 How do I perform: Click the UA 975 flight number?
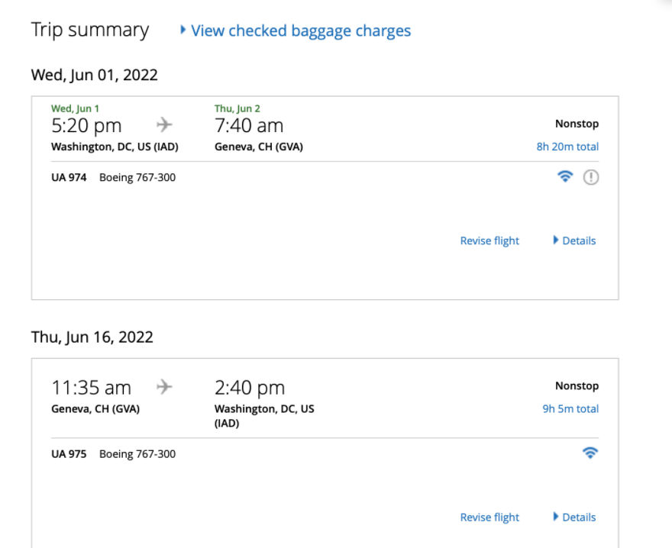(x=69, y=454)
